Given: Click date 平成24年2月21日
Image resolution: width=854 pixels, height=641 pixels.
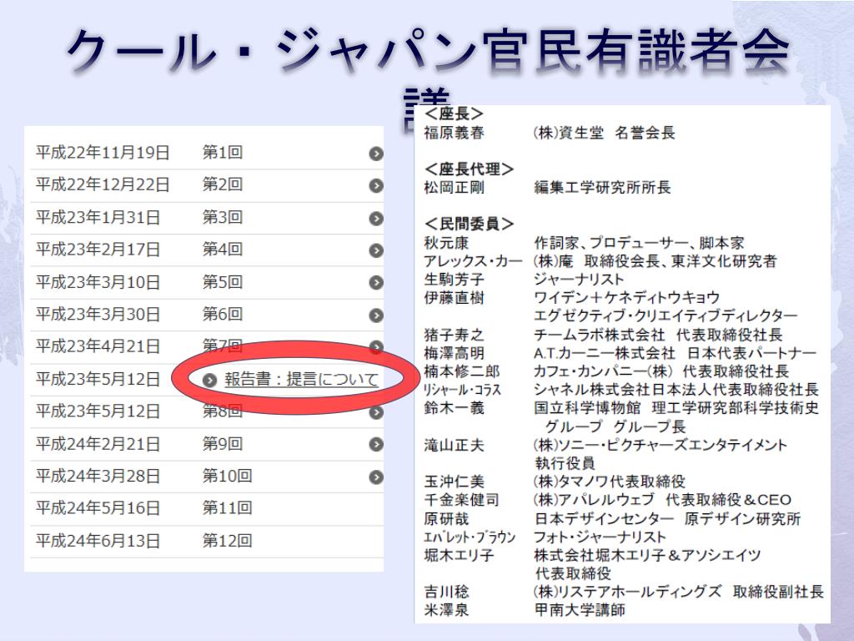Looking at the screenshot, I should tap(98, 444).
